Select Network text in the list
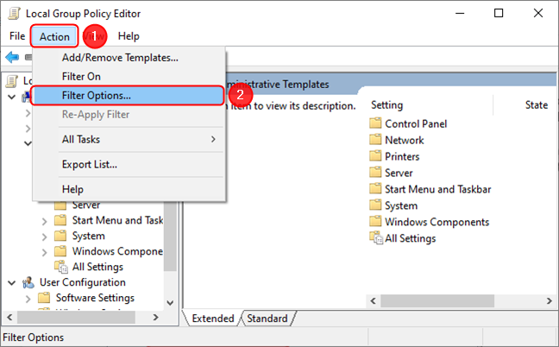559x347 pixels. 405,140
